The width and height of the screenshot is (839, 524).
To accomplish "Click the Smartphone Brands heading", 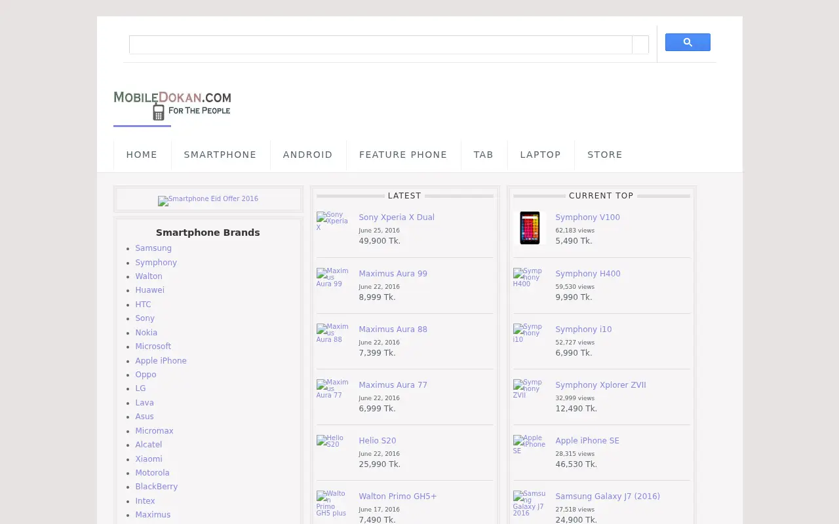I will (208, 233).
